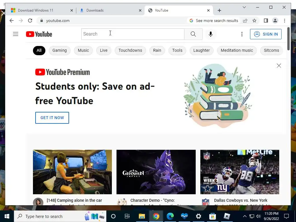Open the Windows Start menu
Viewport: 296px width, 222px height.
tap(7, 216)
